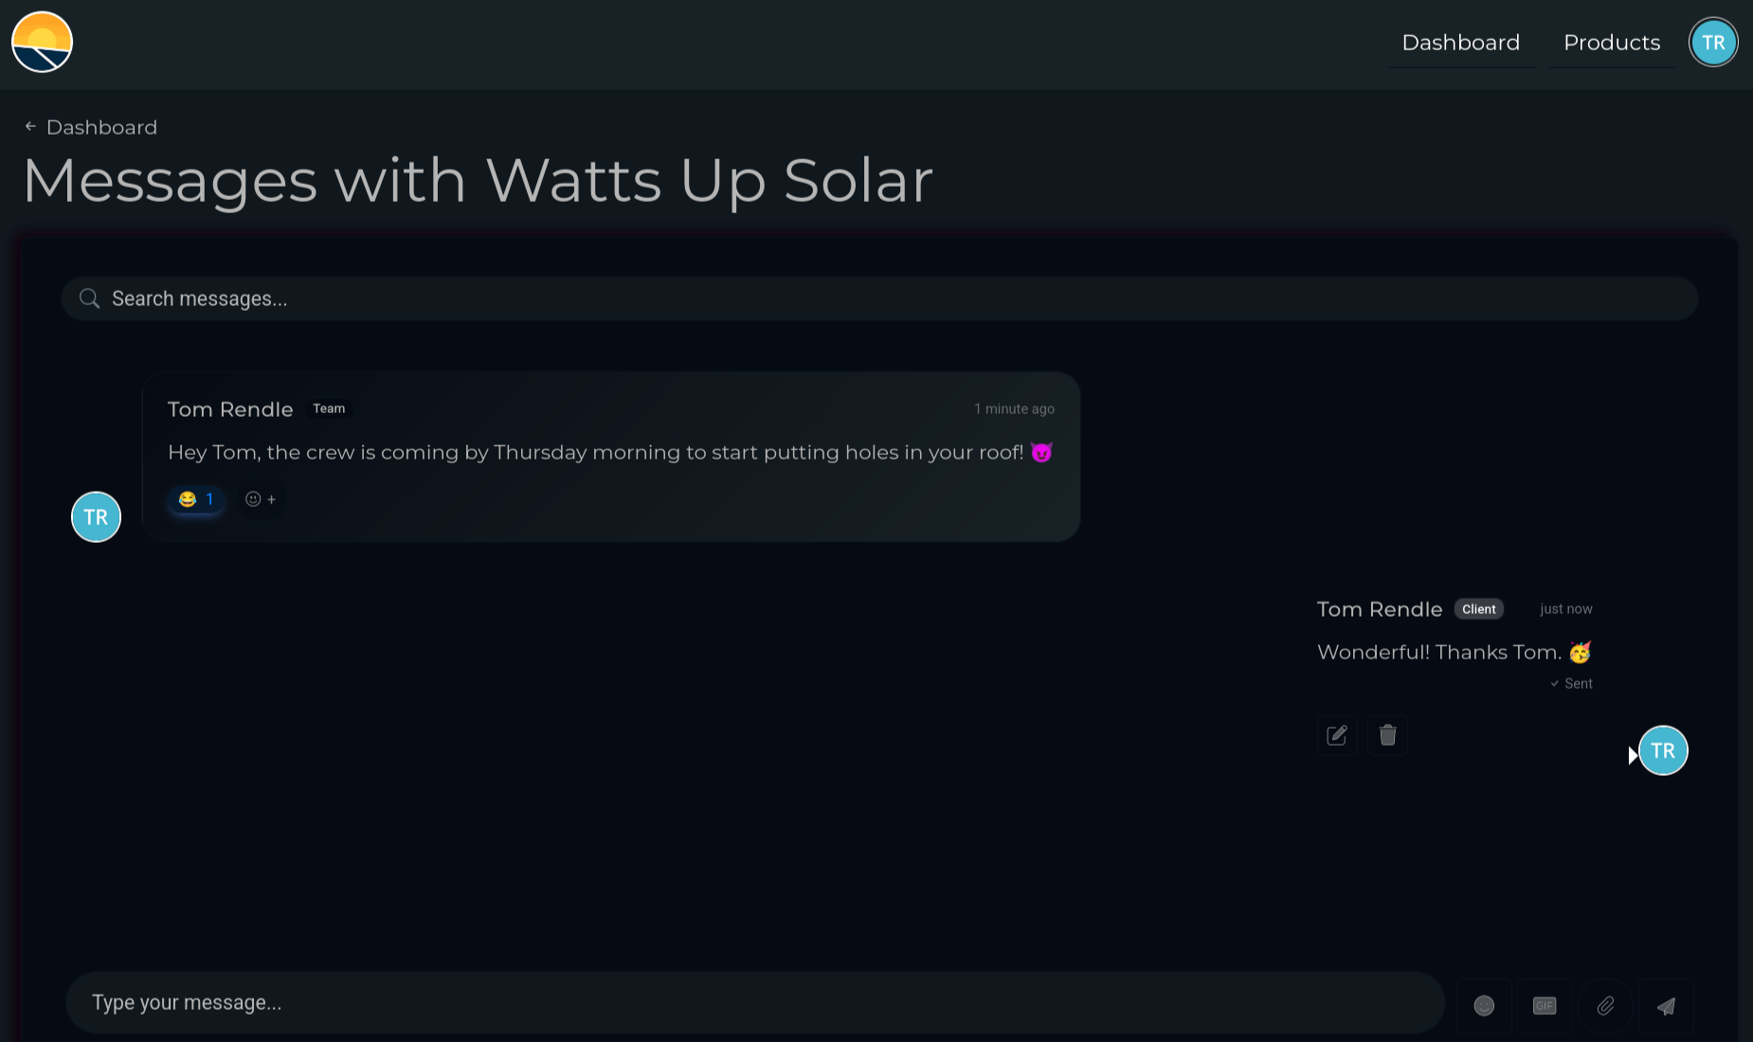This screenshot has width=1753, height=1042.
Task: Open the GIF selector
Action: [x=1545, y=1006]
